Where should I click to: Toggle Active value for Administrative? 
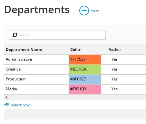pos(114,59)
